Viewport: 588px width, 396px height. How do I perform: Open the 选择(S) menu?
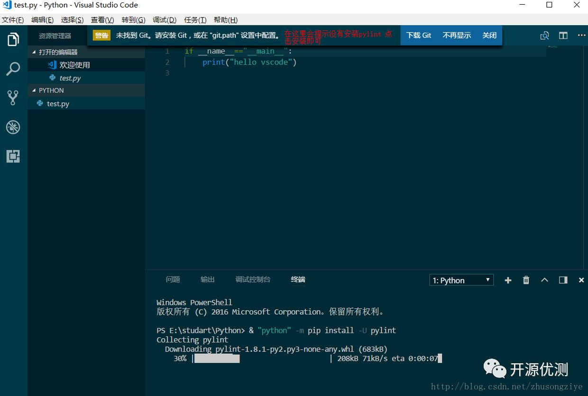72,20
